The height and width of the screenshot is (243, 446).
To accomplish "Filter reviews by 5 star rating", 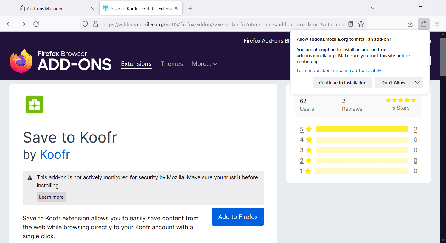I will point(306,129).
